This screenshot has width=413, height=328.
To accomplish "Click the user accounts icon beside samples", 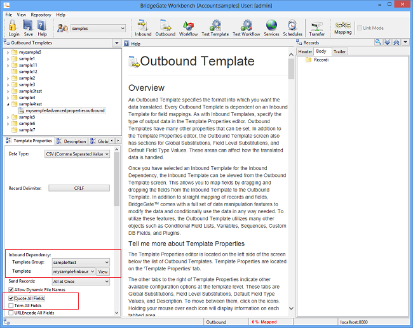I will click(63, 28).
